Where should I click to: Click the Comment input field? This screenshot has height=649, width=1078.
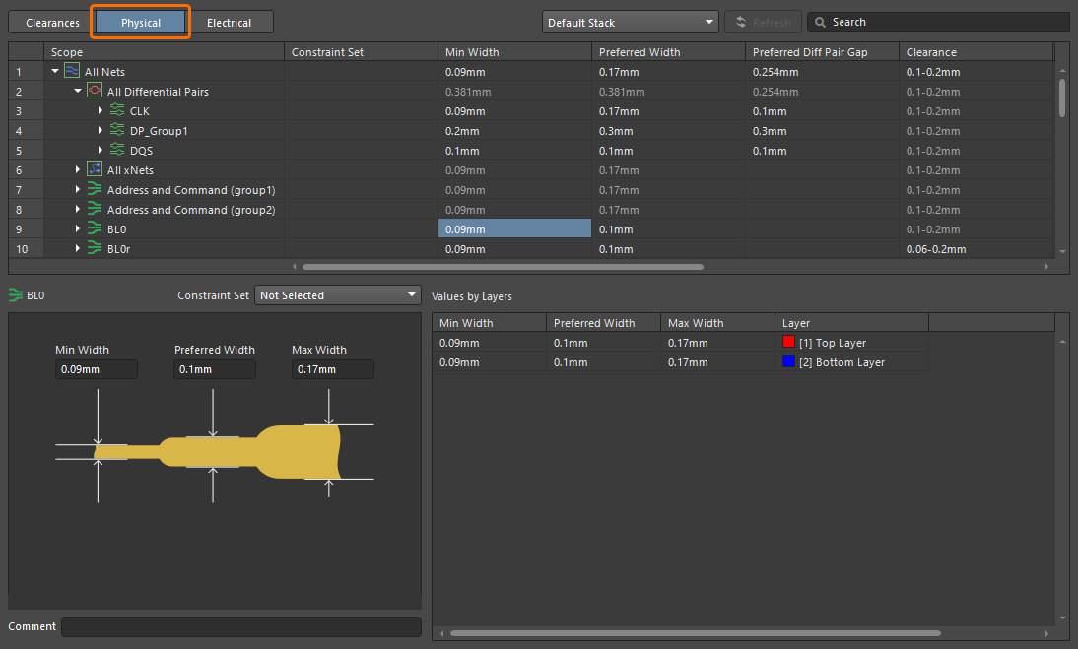241,626
